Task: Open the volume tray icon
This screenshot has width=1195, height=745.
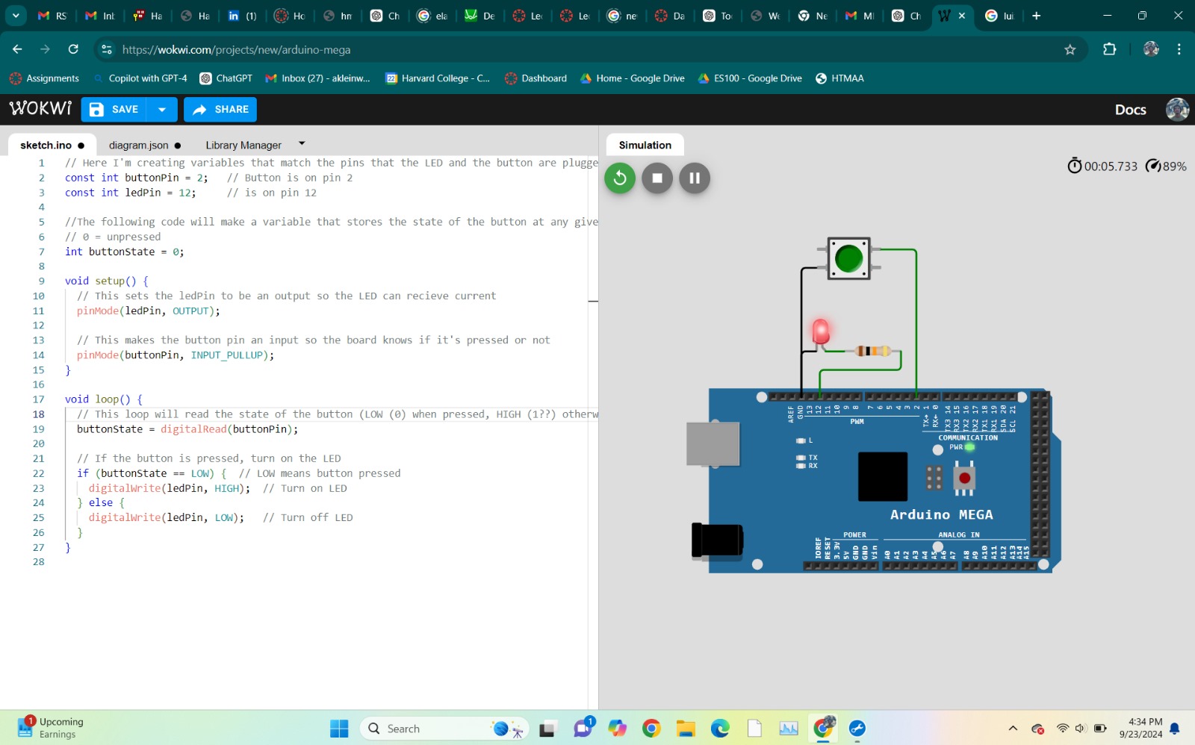Action: [x=1081, y=729]
